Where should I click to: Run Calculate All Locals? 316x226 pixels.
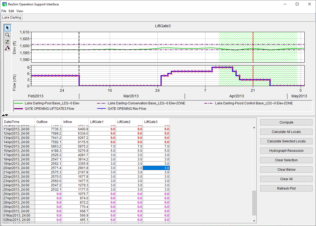[286, 132]
